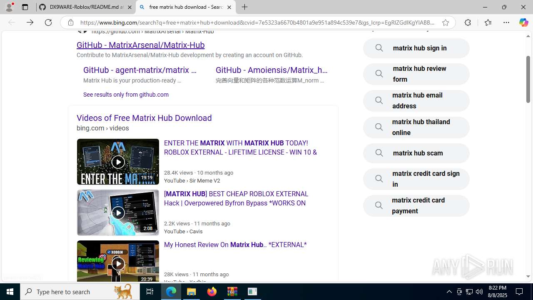Open GitHub - agent-matrix/matrix link
This screenshot has height=300, width=533.
pyautogui.click(x=139, y=70)
